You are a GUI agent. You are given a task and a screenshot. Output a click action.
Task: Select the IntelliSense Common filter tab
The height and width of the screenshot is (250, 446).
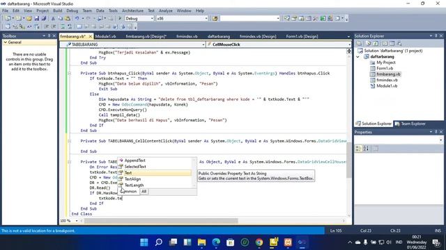pos(128,192)
